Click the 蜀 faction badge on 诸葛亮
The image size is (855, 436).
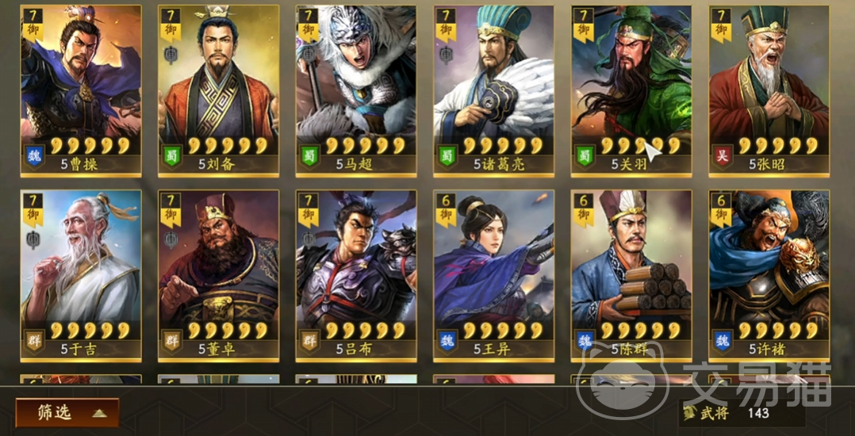[x=447, y=156]
